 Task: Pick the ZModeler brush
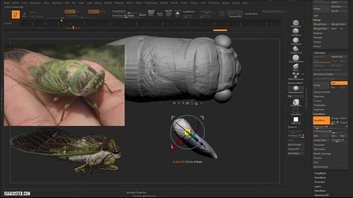296,24
